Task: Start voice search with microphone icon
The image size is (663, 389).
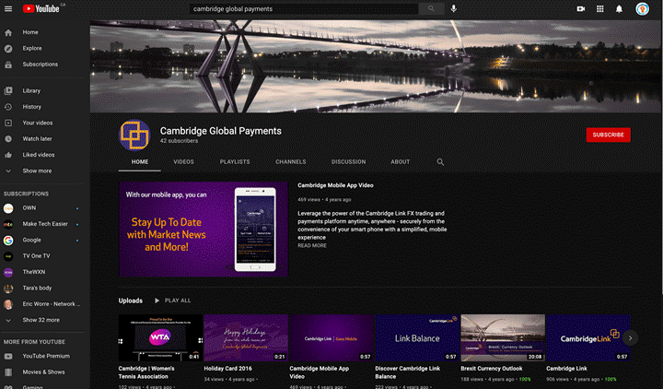Action: click(x=454, y=8)
